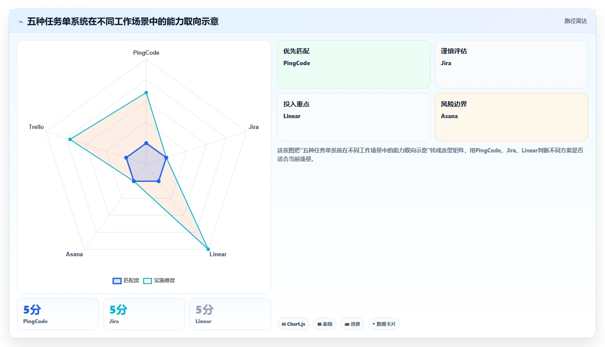Click the 表格 tag chip
Viewport: 605px width, 347px height.
click(325, 324)
